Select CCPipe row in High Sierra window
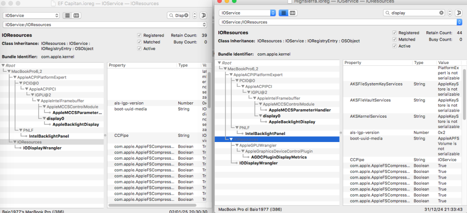 403,160
